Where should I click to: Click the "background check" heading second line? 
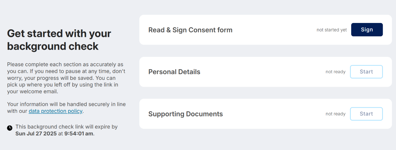click(53, 46)
